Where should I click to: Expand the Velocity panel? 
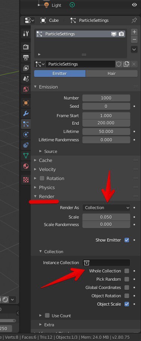pos(35,170)
